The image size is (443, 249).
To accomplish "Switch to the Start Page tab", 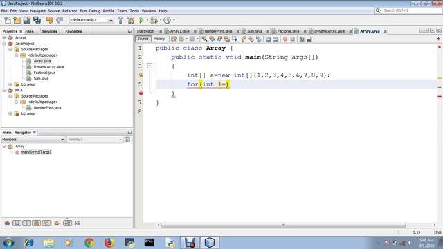I will pos(145,31).
